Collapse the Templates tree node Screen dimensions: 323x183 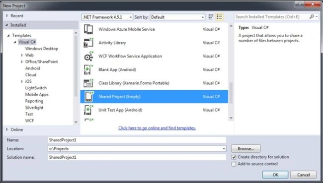tap(8, 36)
